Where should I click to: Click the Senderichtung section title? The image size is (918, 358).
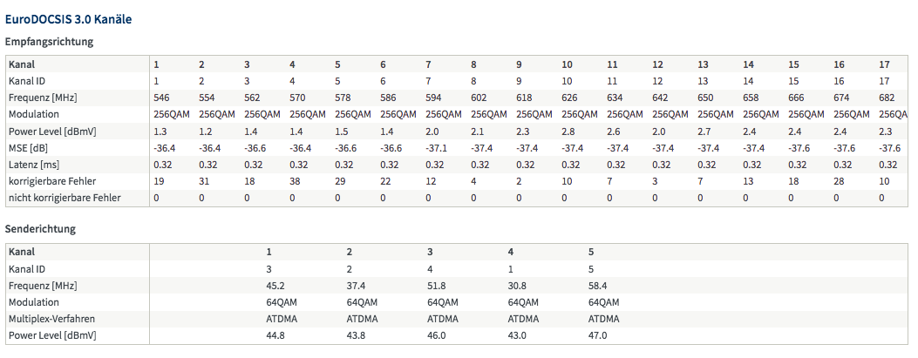[42, 229]
